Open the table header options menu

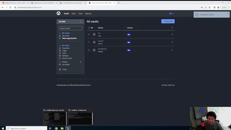point(172,28)
